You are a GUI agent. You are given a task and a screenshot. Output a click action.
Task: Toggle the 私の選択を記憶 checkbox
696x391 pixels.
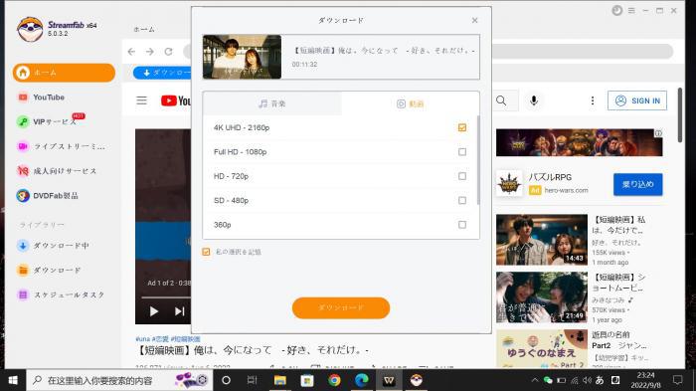click(206, 252)
